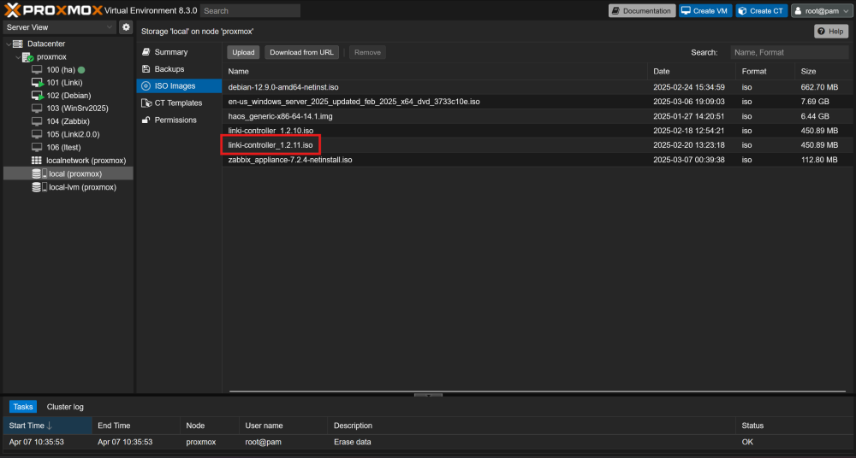The height and width of the screenshot is (458, 856).
Task: Click the monitor icon for 106 (ltest)
Action: click(x=37, y=147)
